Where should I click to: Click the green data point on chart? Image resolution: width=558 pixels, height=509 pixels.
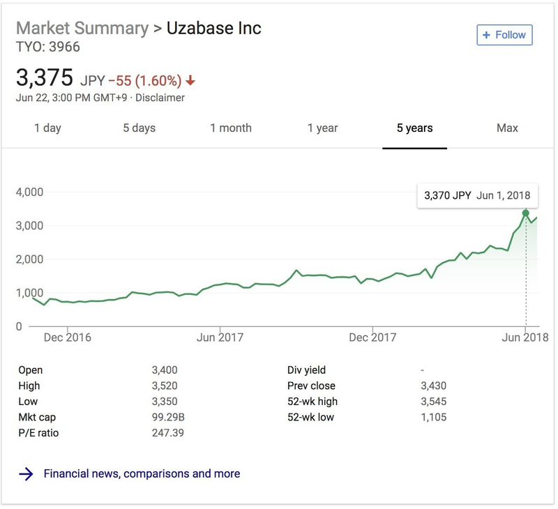(526, 213)
